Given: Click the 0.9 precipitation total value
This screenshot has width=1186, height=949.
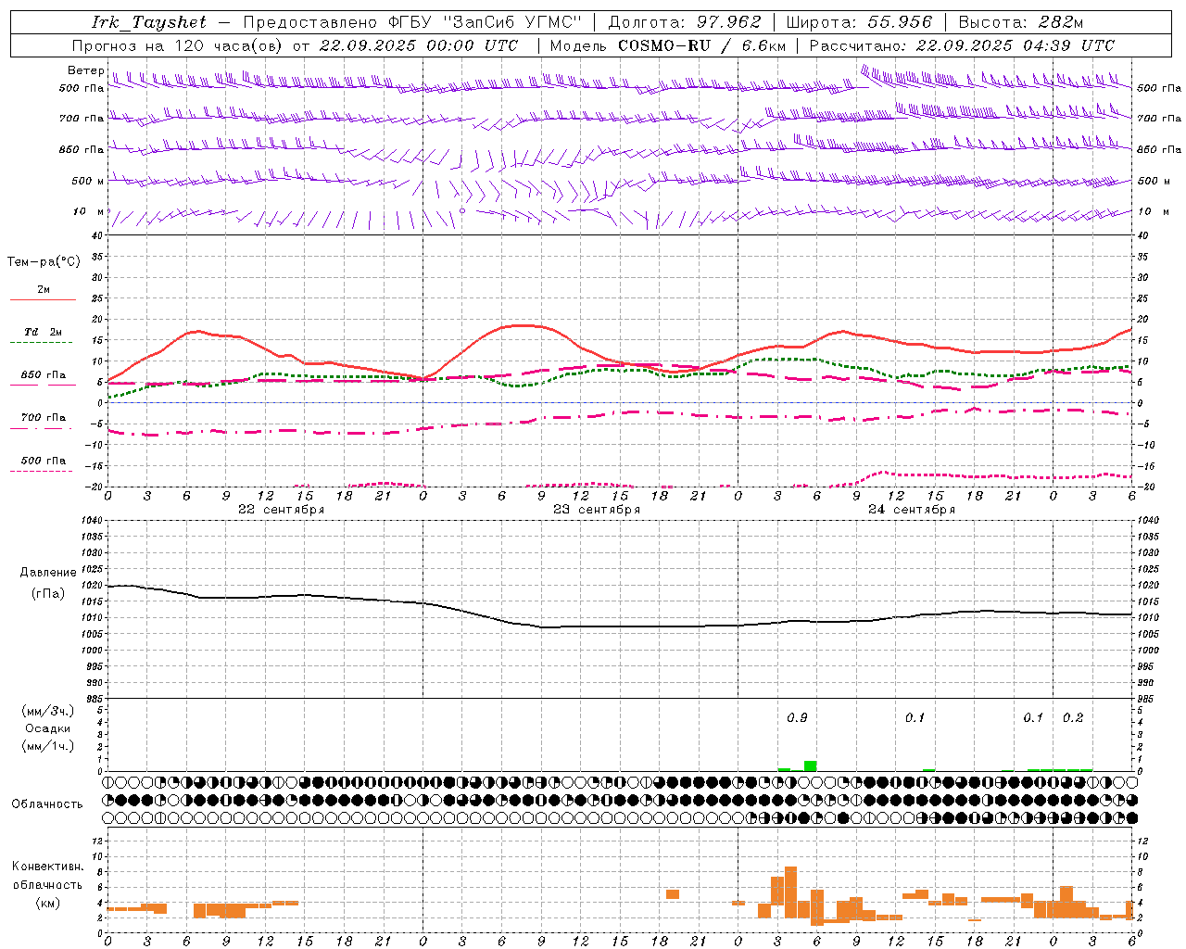Looking at the screenshot, I should (797, 717).
